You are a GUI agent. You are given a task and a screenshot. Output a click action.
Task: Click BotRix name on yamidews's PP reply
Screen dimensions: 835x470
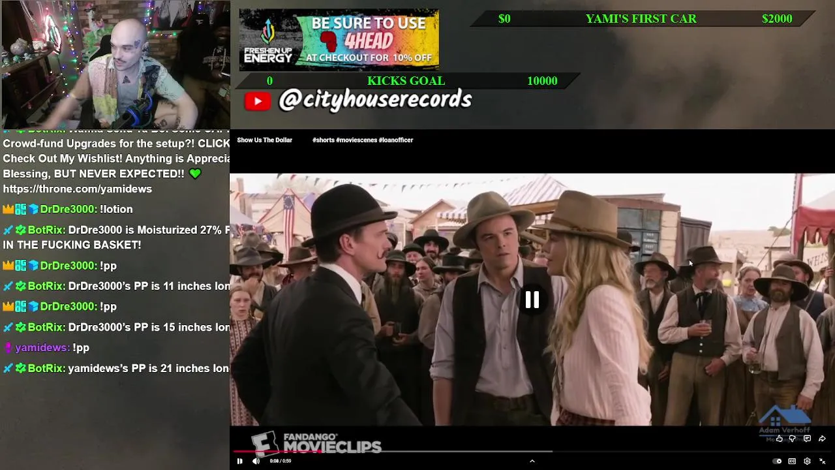(46, 368)
